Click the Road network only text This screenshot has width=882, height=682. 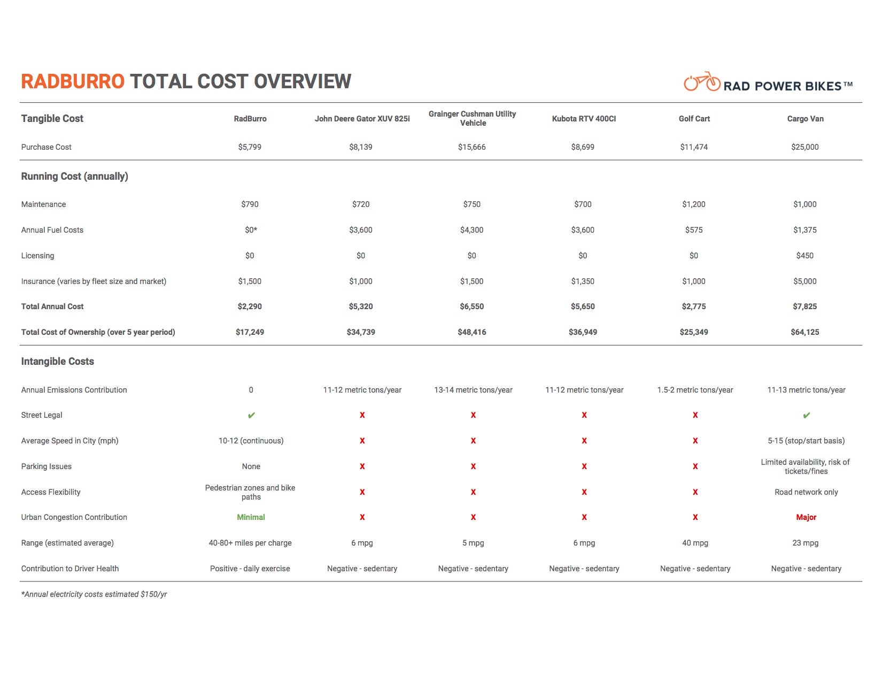[x=806, y=492]
